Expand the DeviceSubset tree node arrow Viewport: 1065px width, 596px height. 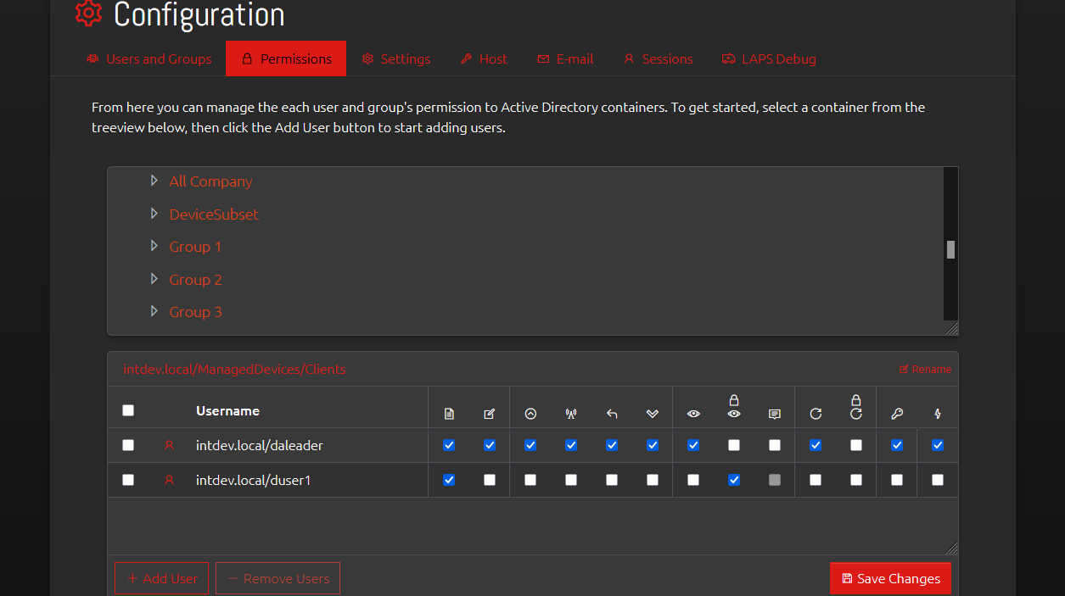coord(154,214)
